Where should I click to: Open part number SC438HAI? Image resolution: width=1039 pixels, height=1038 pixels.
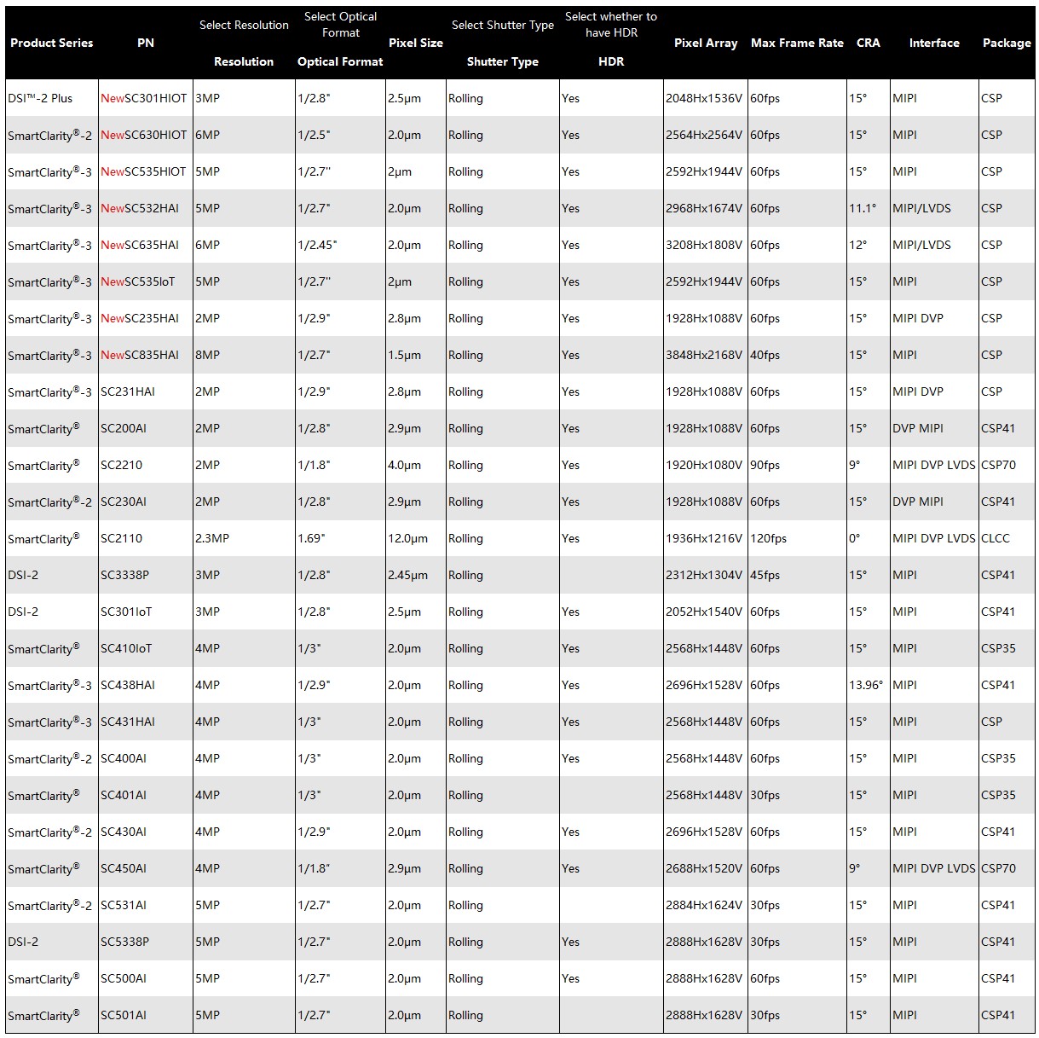pos(128,685)
